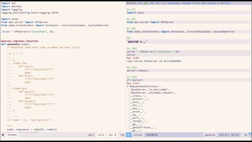Click the 'def annotate(*code):' line in editor

pyautogui.click(x=16, y=44)
